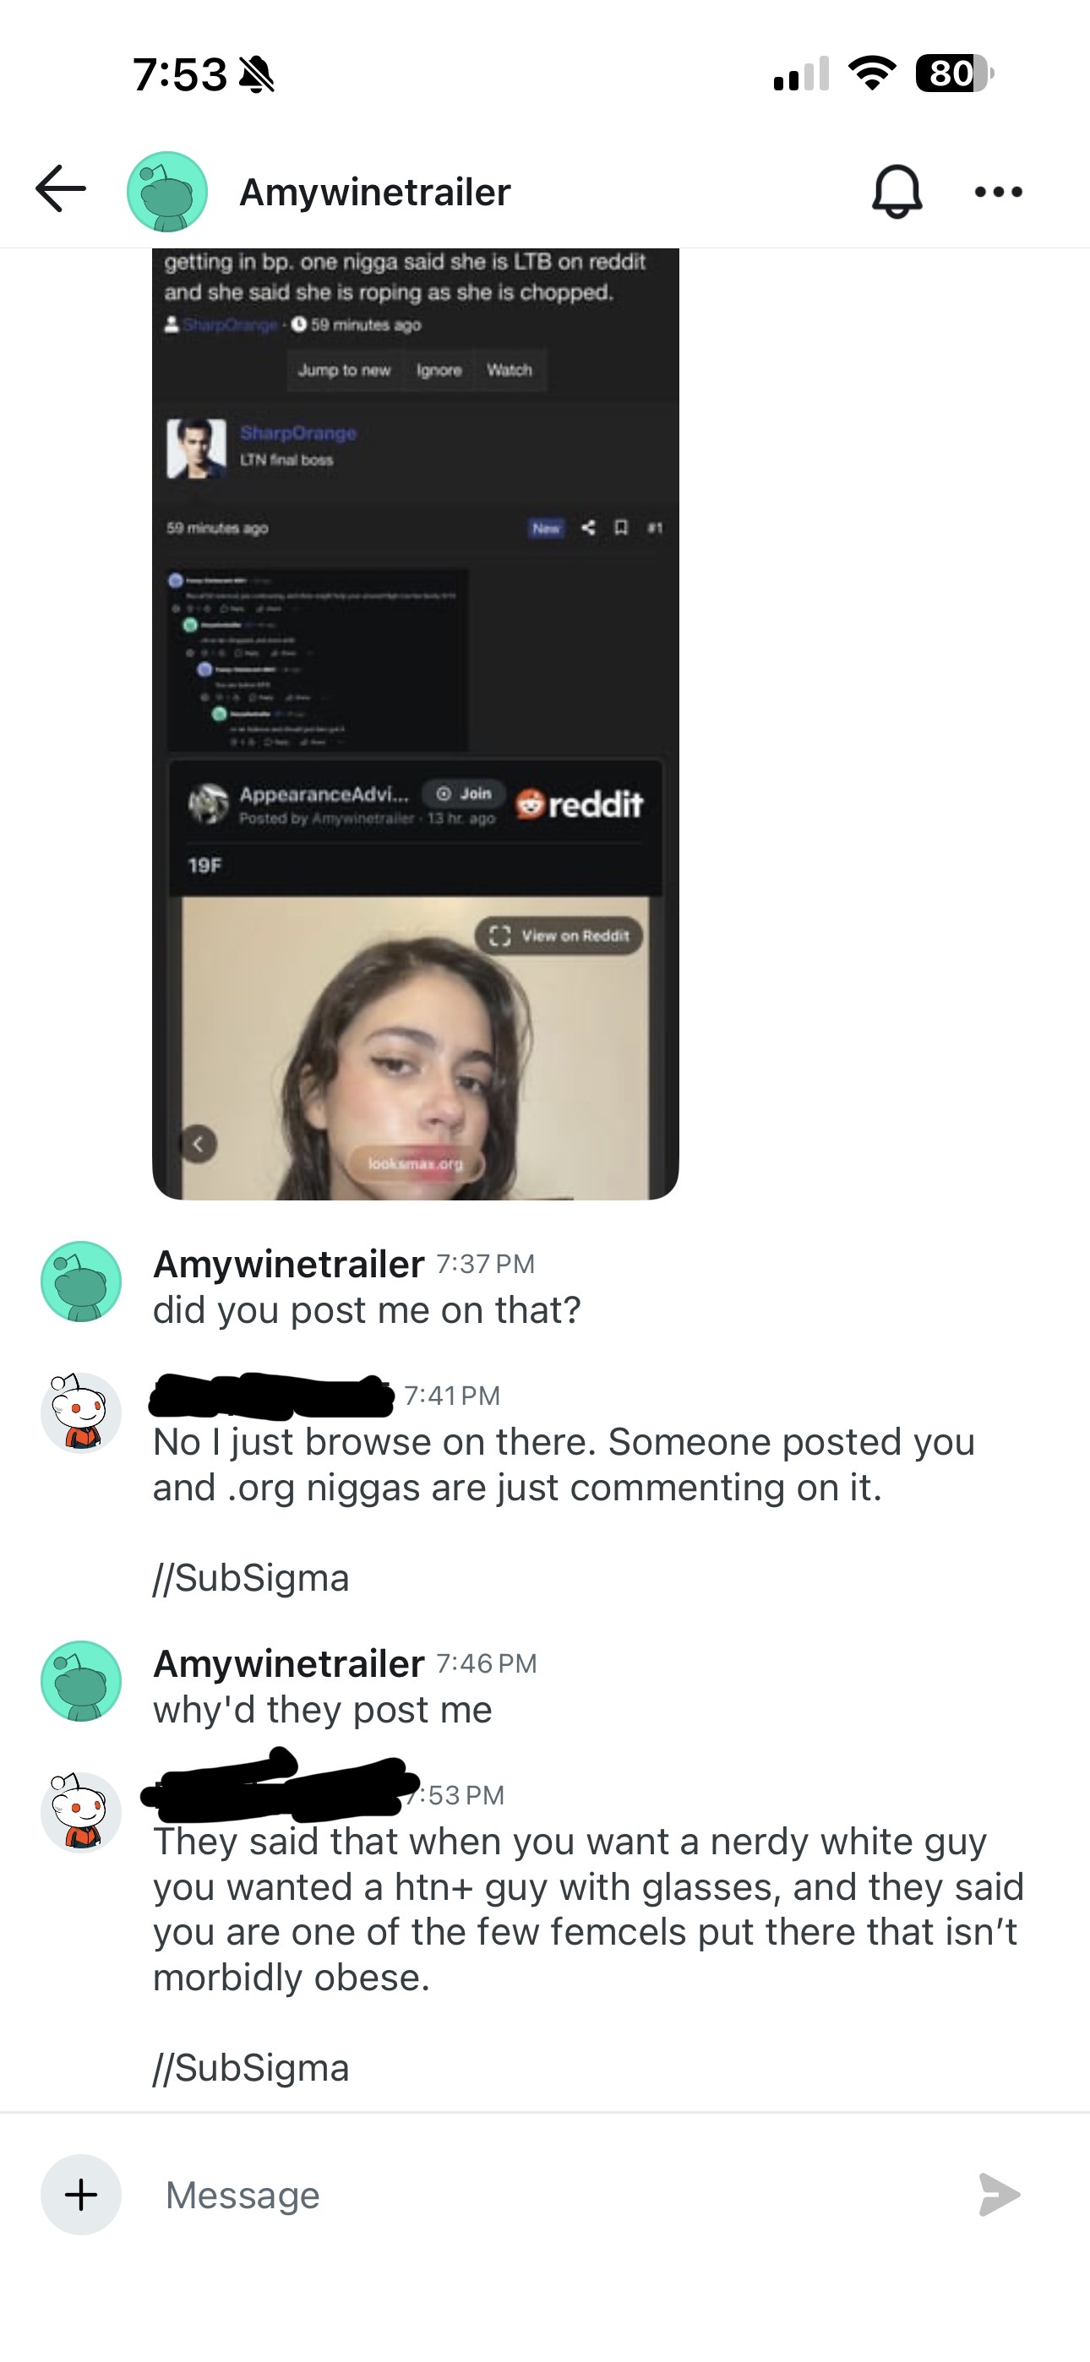Open the shared screenshot image attachment
The width and height of the screenshot is (1090, 2362).
[415, 724]
